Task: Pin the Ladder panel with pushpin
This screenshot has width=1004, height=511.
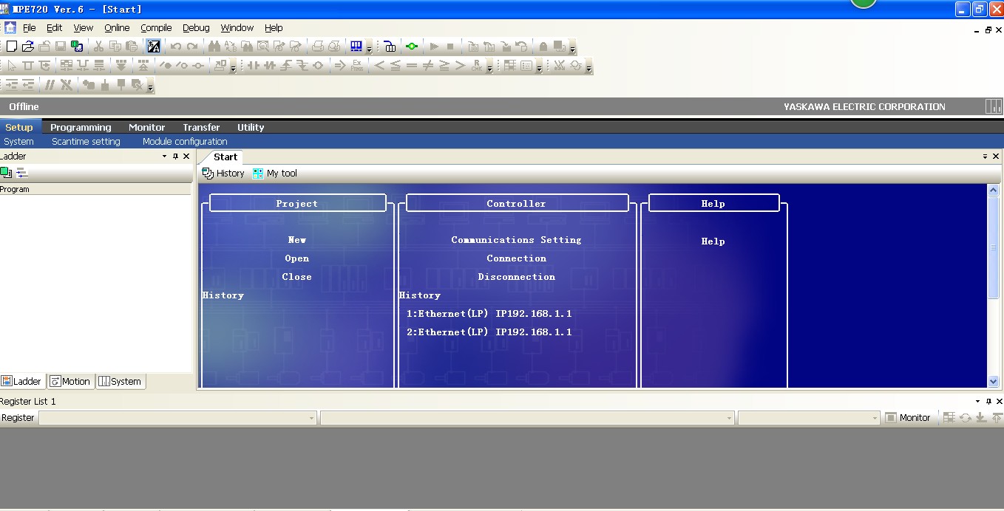Action: [175, 157]
